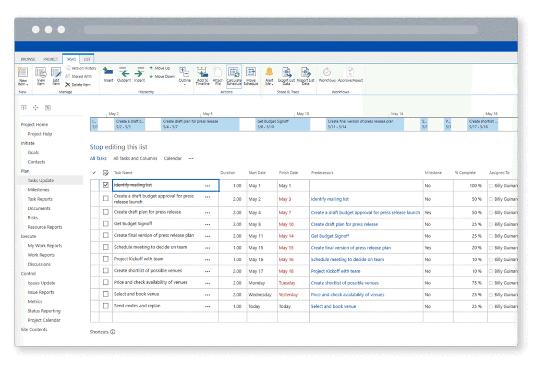The width and height of the screenshot is (534, 374).
Task: Open Export List Data
Action: (287, 75)
